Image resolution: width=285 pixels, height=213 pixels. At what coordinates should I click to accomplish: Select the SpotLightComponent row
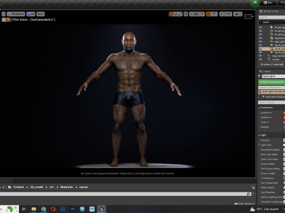(274, 96)
